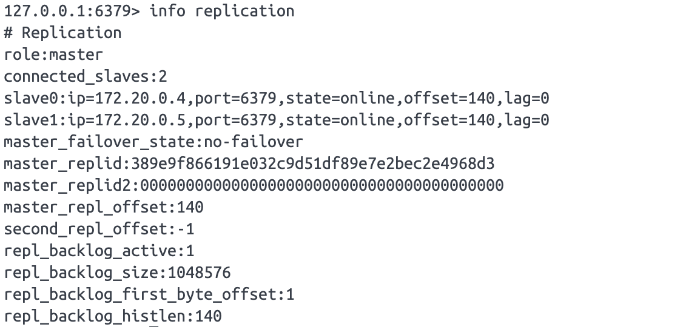The height and width of the screenshot is (327, 683).
Task: Click lag=0 on the slave1 line
Action: [526, 120]
